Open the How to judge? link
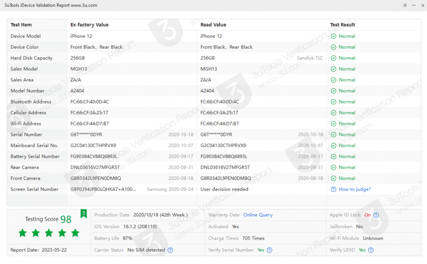The height and width of the screenshot is (264, 427). (x=354, y=189)
